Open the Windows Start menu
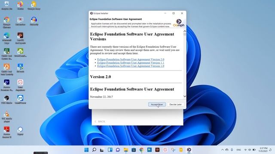 tap(86, 150)
